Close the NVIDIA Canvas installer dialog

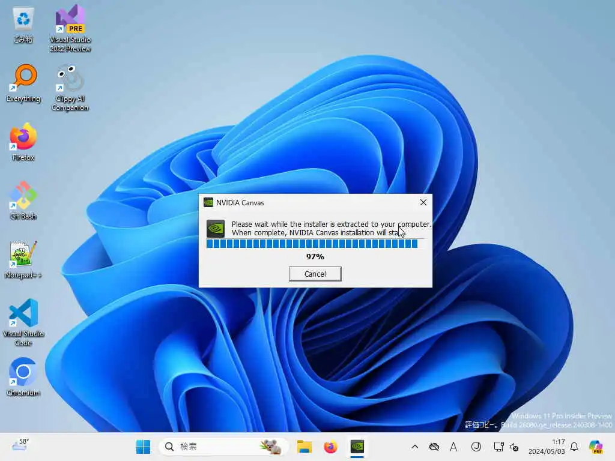tap(423, 202)
